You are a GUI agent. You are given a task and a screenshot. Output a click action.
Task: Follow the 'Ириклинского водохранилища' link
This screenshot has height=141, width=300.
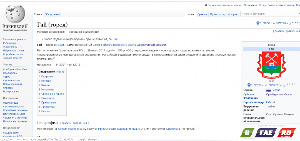[117, 129]
